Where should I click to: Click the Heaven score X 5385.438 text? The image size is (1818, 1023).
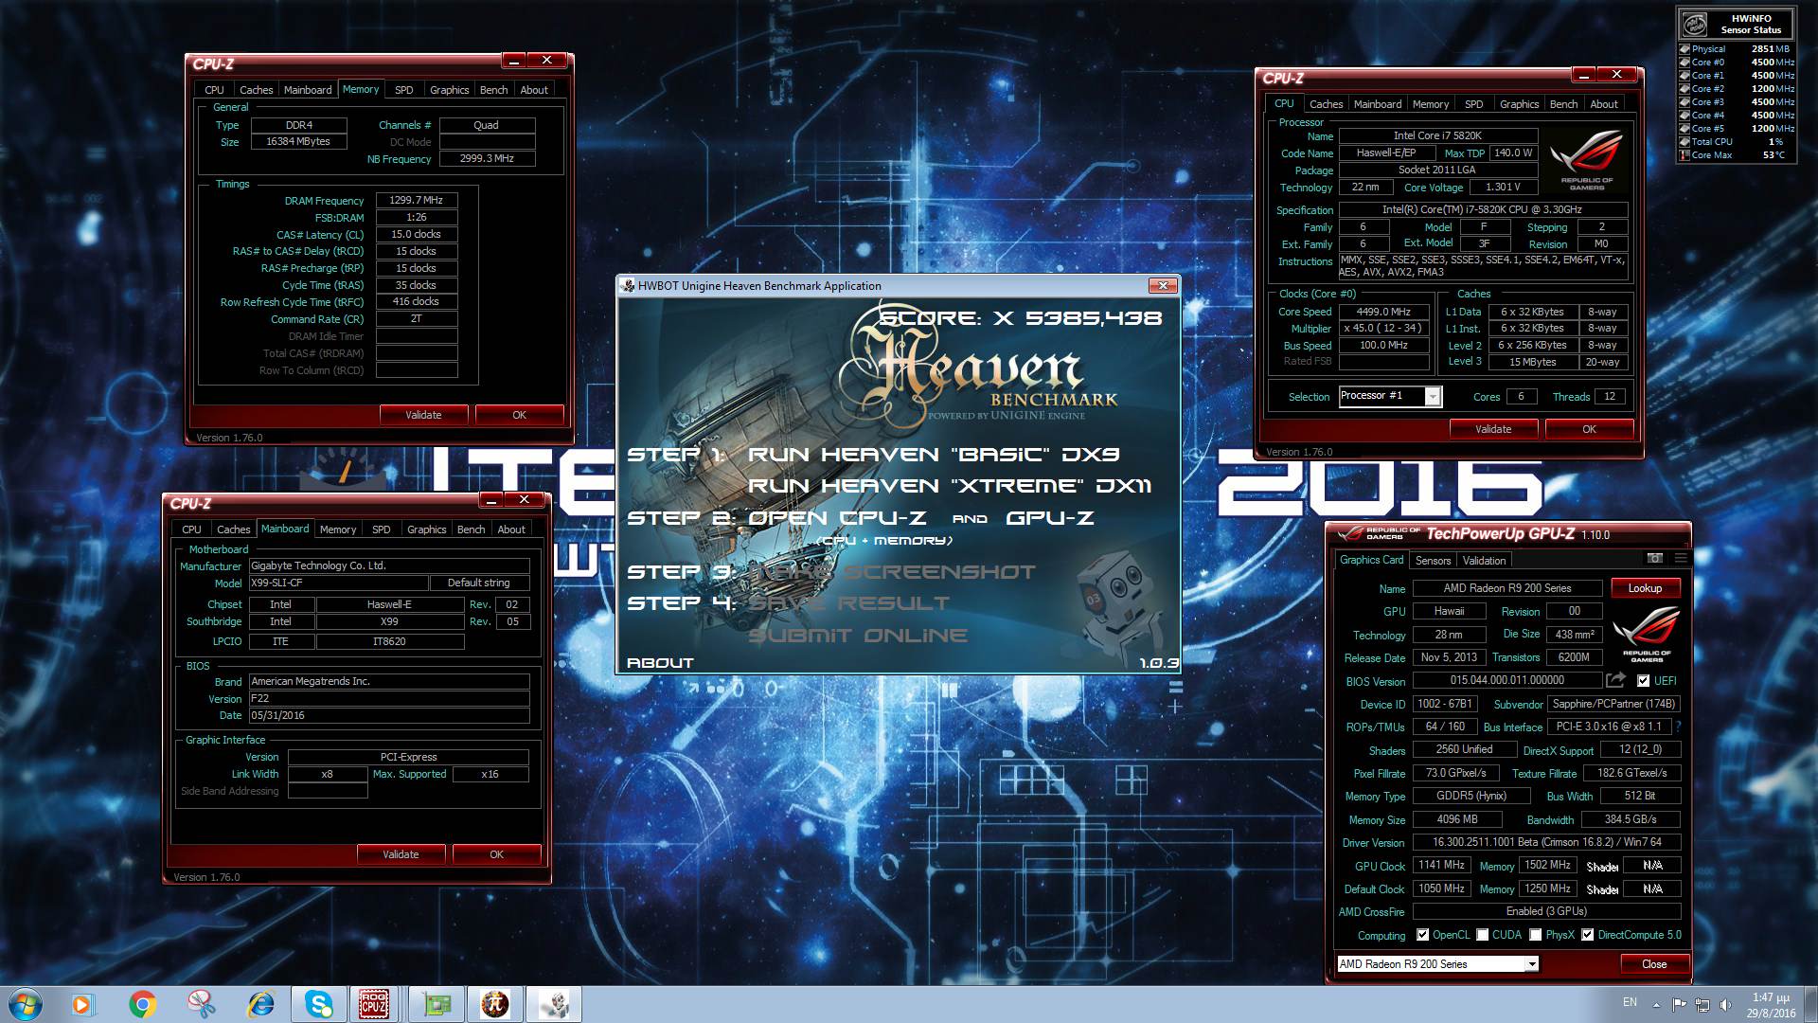[1021, 318]
